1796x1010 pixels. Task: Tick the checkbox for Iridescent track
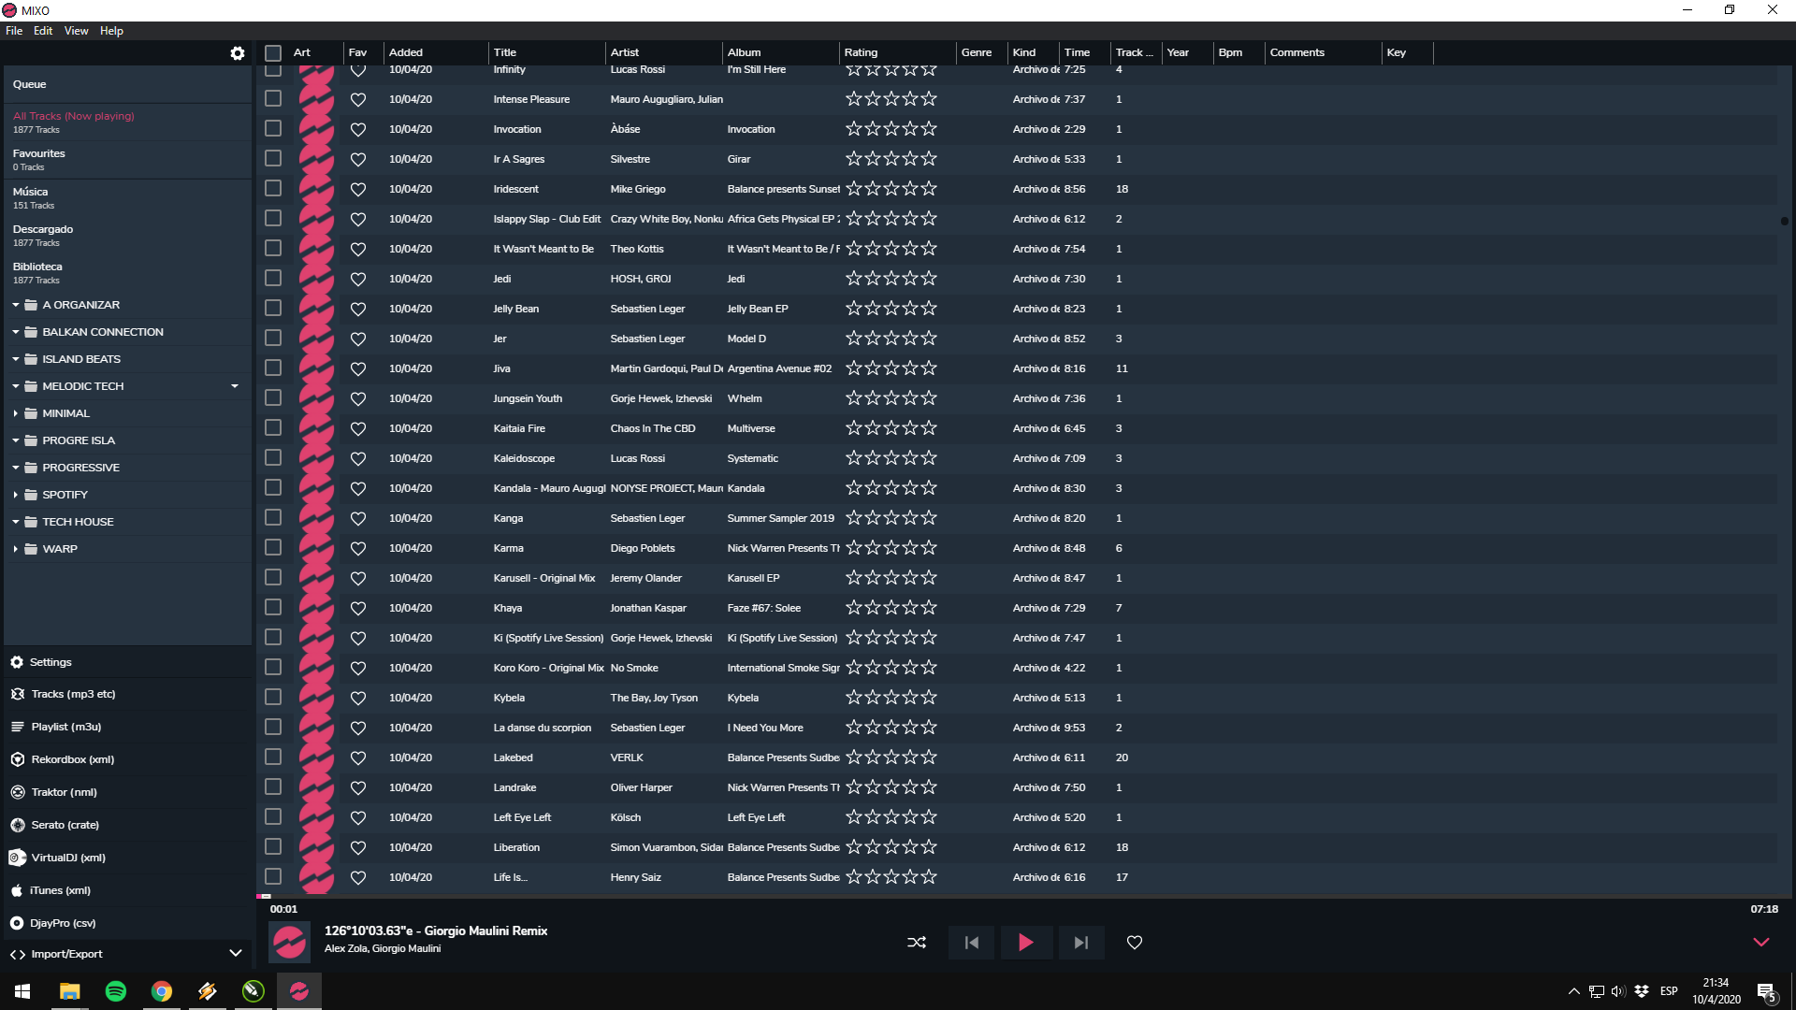tap(273, 189)
